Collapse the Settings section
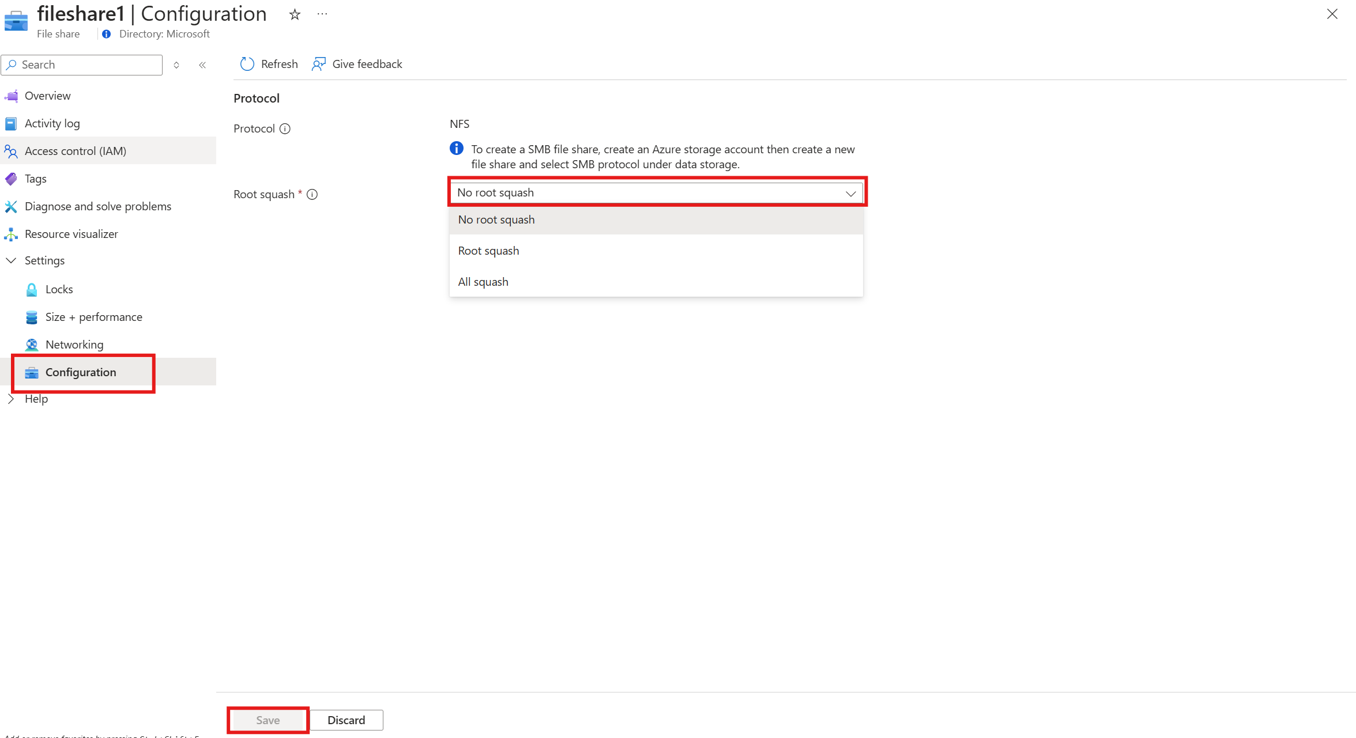This screenshot has width=1356, height=738. (x=11, y=260)
